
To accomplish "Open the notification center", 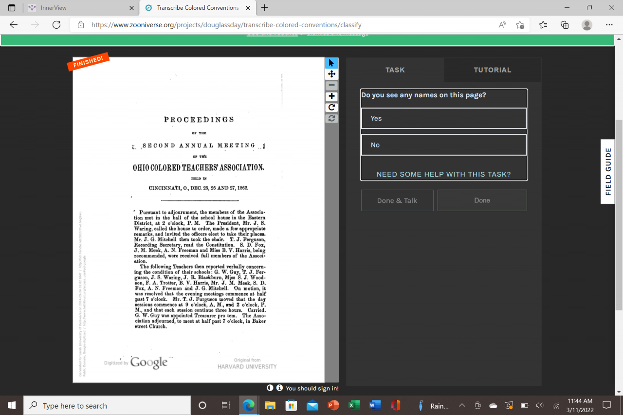I will (607, 405).
